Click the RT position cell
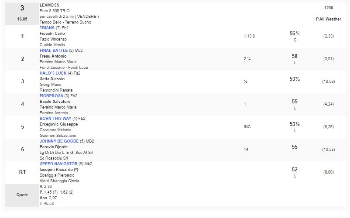The image size is (350, 218). coord(22,172)
